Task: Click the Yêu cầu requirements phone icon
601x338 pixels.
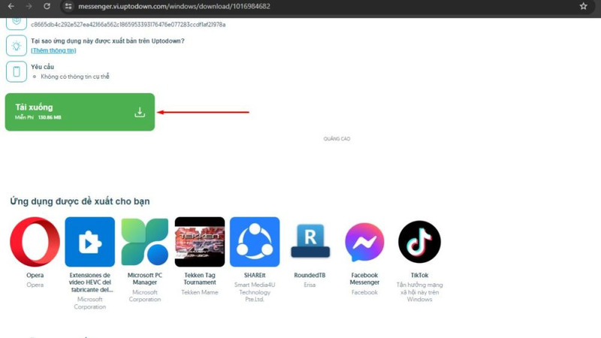Action: click(16, 71)
